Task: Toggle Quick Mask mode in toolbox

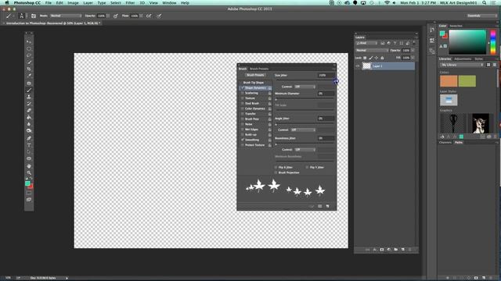Action: (x=29, y=193)
